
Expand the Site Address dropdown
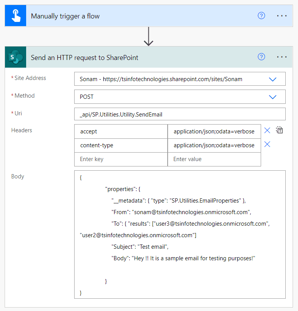273,79
